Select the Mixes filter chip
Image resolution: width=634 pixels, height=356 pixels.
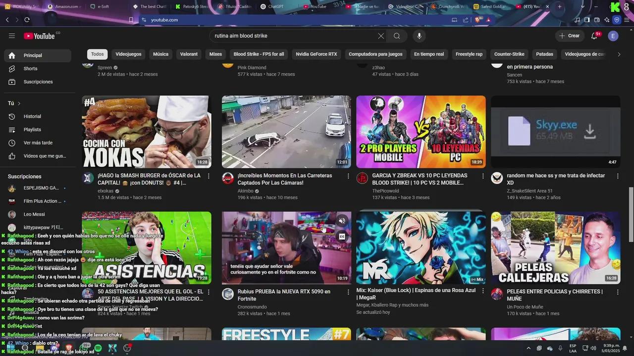tap(215, 54)
